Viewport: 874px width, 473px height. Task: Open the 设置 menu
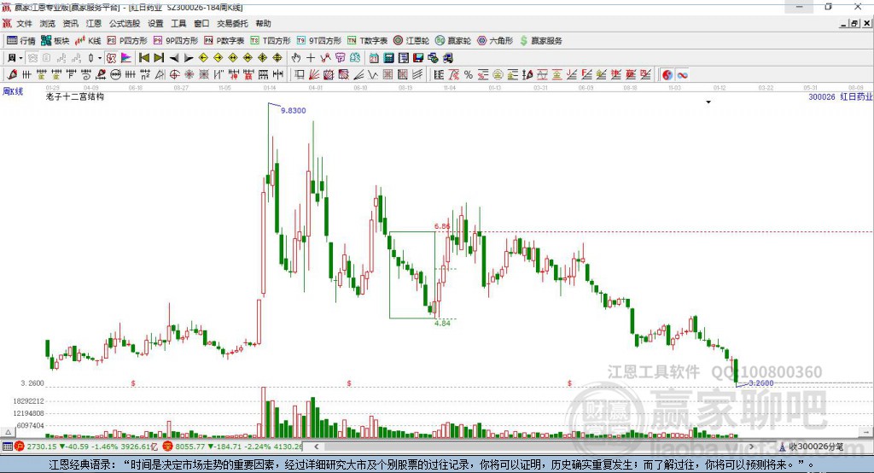[x=155, y=23]
